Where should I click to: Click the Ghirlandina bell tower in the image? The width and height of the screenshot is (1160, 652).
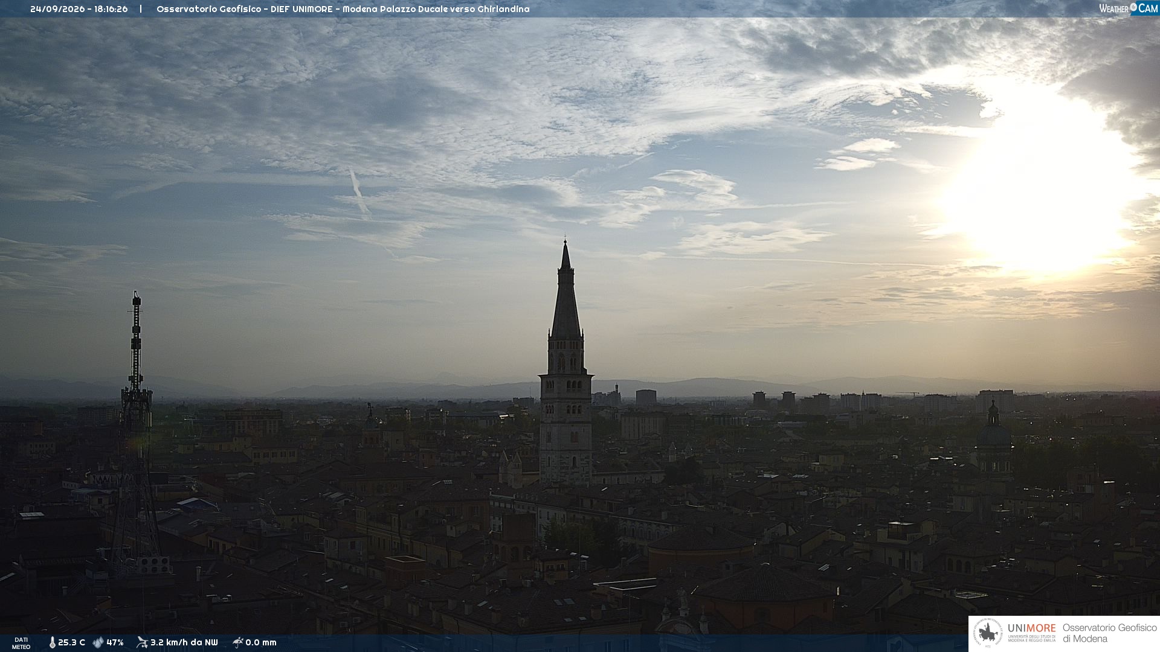click(565, 362)
